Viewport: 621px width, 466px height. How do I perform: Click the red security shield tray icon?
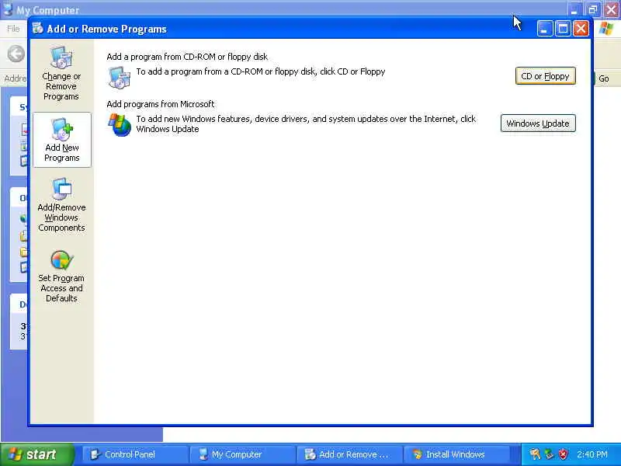tap(563, 454)
